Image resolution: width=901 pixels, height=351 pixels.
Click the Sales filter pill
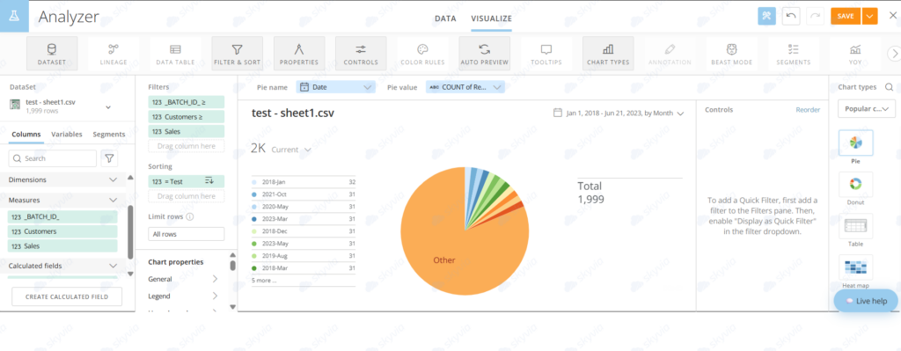click(187, 132)
